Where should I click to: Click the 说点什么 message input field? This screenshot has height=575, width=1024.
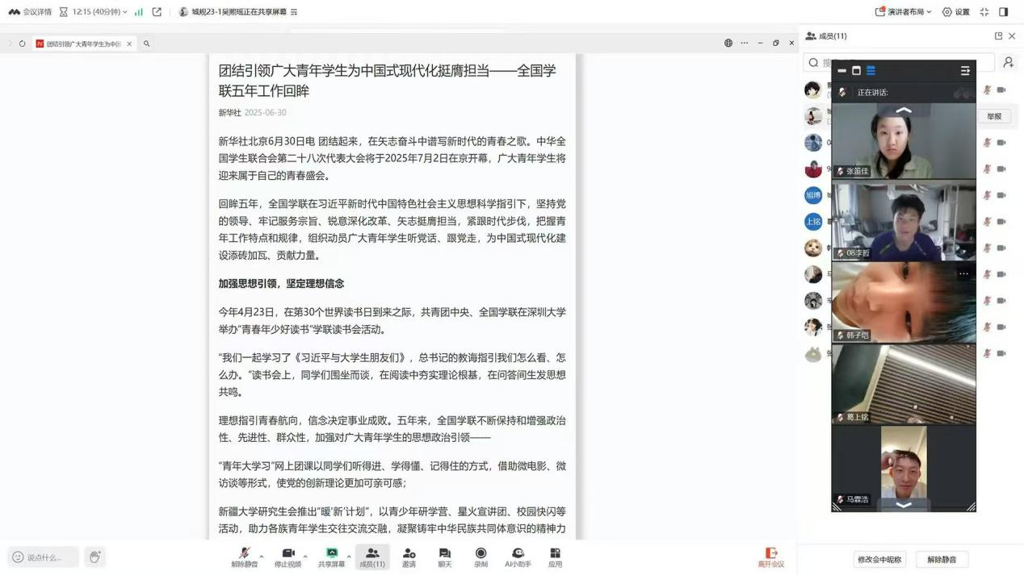tap(44, 557)
